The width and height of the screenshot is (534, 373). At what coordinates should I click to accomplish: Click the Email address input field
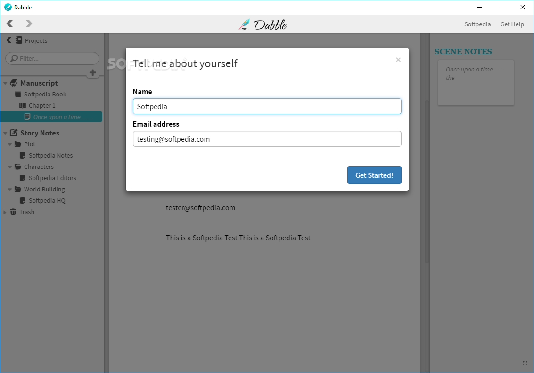(267, 139)
